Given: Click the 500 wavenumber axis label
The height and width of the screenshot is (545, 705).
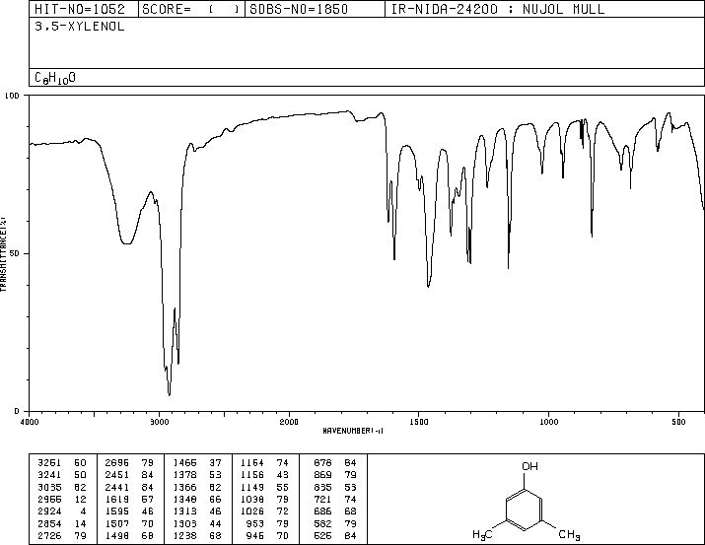Looking at the screenshot, I should (678, 422).
